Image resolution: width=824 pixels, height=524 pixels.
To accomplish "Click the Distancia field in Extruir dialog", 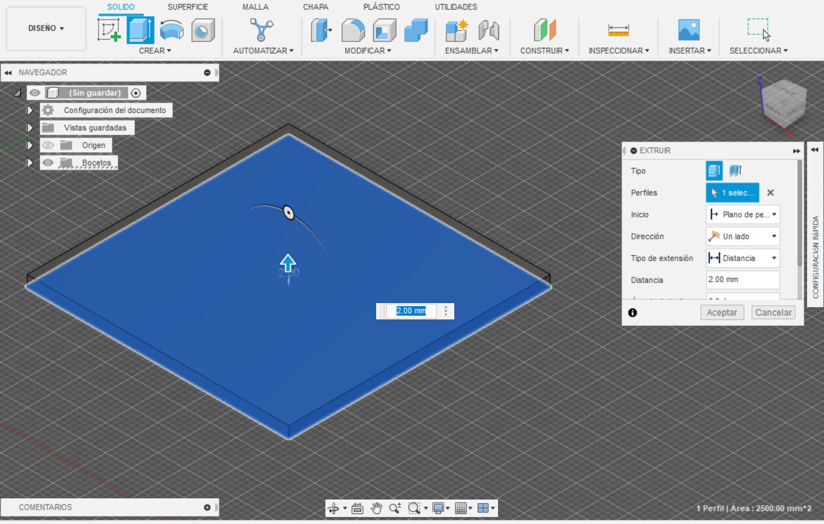I will [743, 280].
